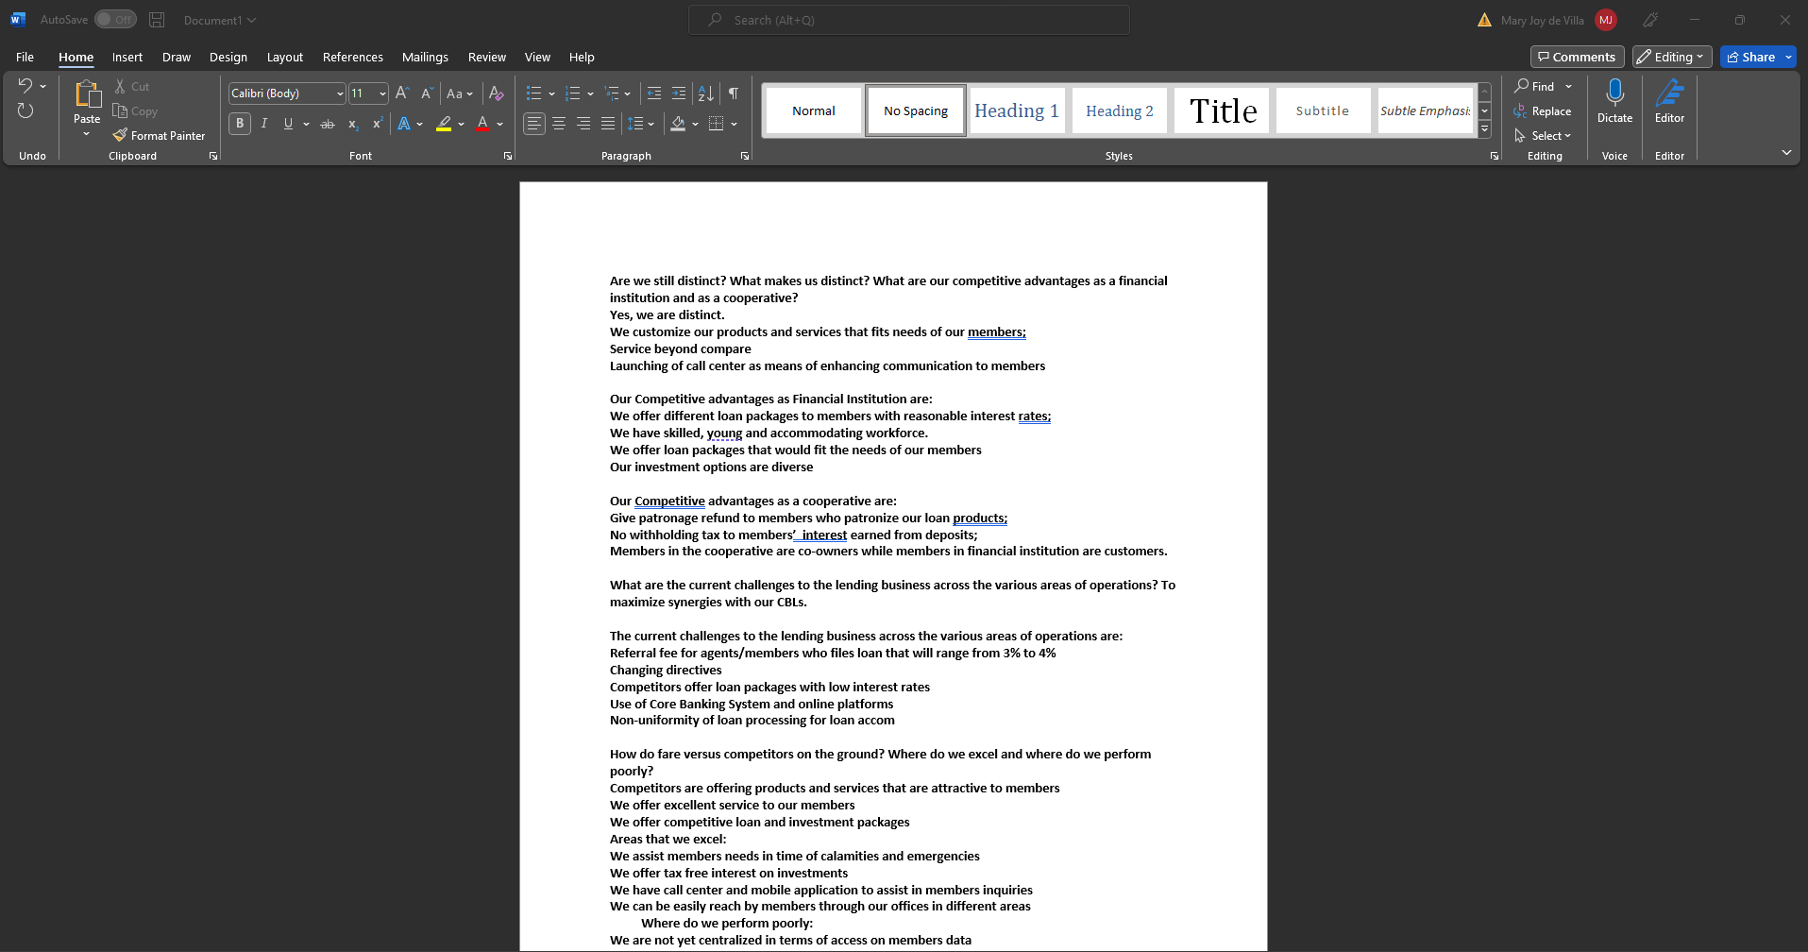
Task: Open the Comments pane button
Action: [x=1577, y=57]
